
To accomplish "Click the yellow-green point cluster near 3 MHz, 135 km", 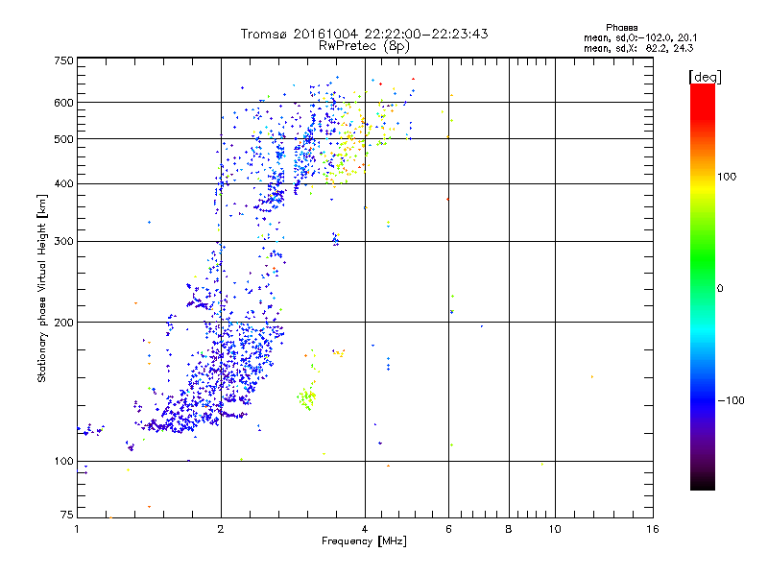I will click(x=306, y=397).
